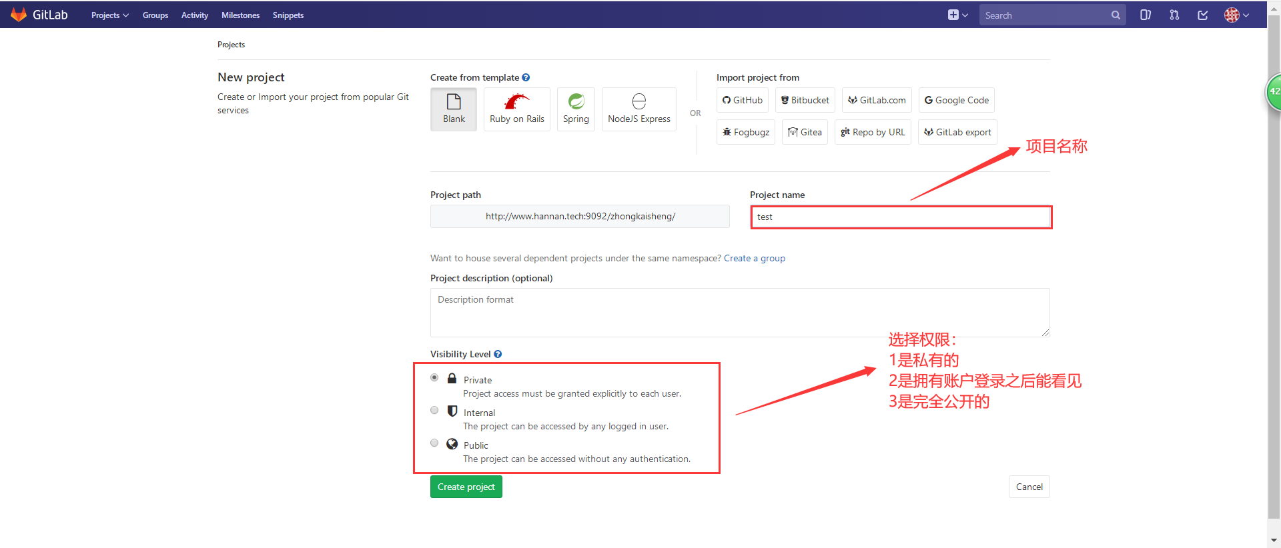The height and width of the screenshot is (548, 1281).
Task: Import project from Gitea
Action: point(805,132)
